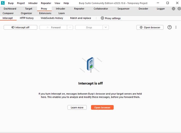Select the Proxy tab
Screen dimensions: 181x133
click(44, 9)
